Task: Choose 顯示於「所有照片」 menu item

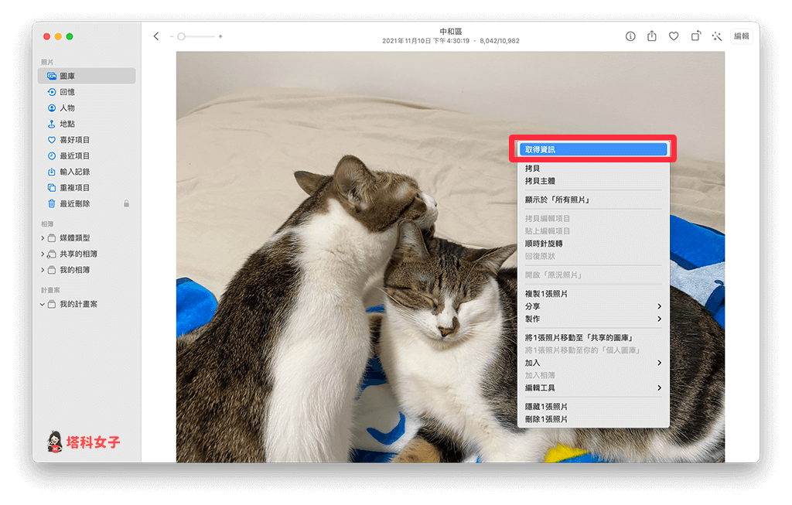Action: pos(593,200)
